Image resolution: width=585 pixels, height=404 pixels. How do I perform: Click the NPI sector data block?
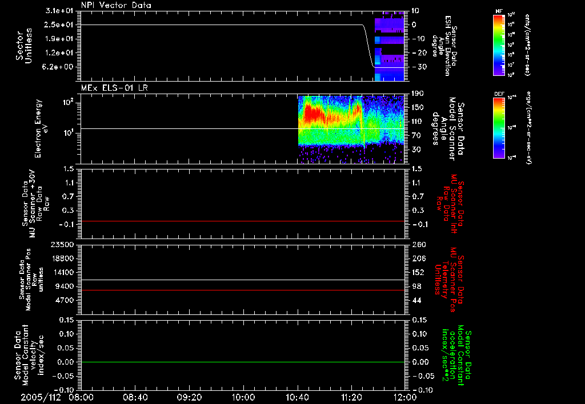coord(389,46)
